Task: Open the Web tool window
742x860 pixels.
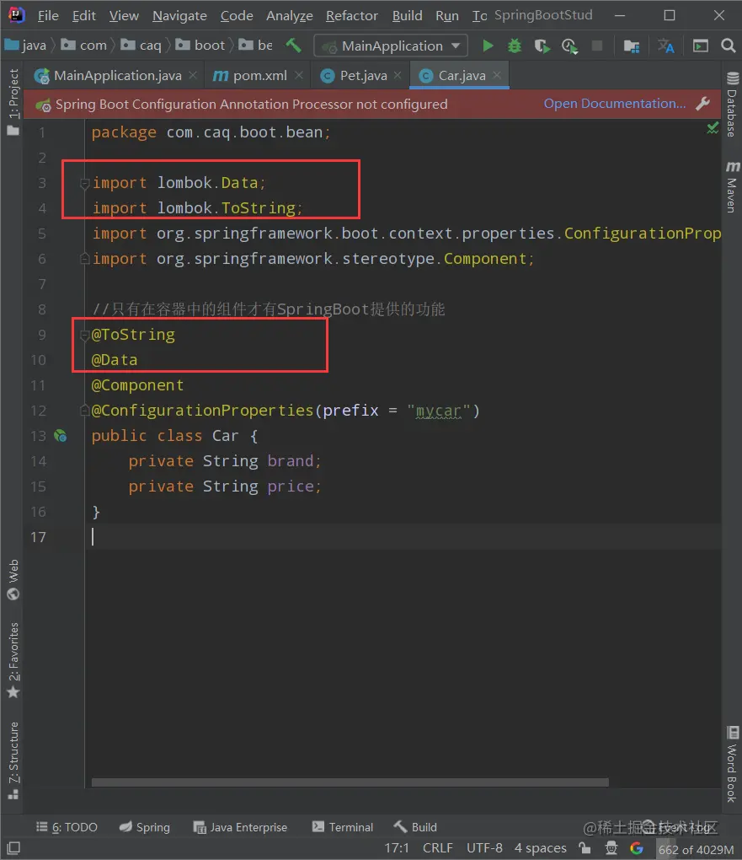Action: click(13, 580)
